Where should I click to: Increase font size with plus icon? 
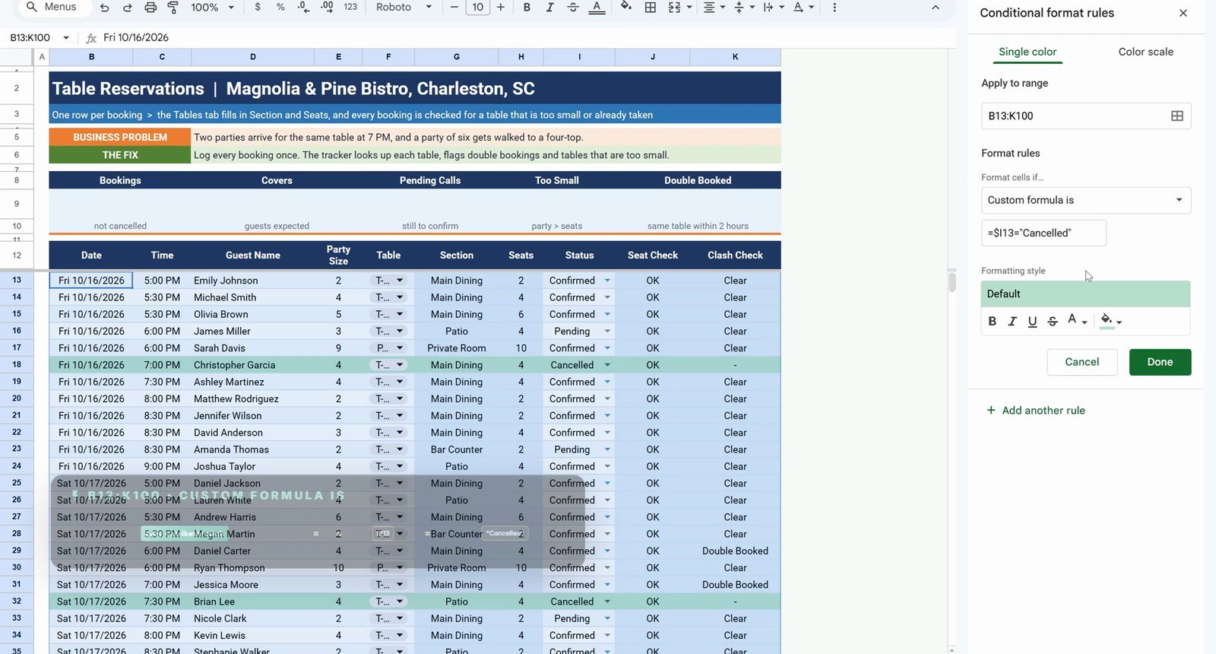(x=500, y=7)
